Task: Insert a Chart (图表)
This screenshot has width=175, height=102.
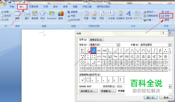Action: [x=61, y=15]
